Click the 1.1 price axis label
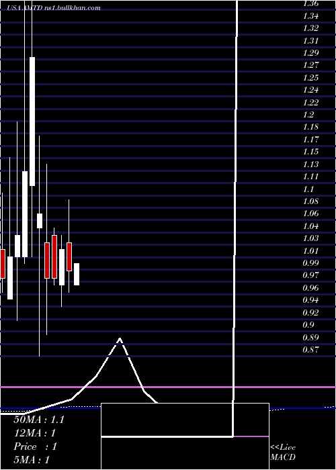 tap(308, 189)
